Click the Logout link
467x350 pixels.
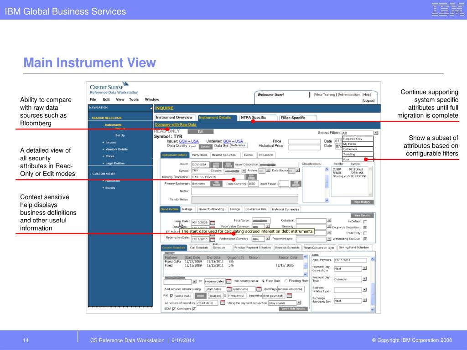click(x=368, y=101)
